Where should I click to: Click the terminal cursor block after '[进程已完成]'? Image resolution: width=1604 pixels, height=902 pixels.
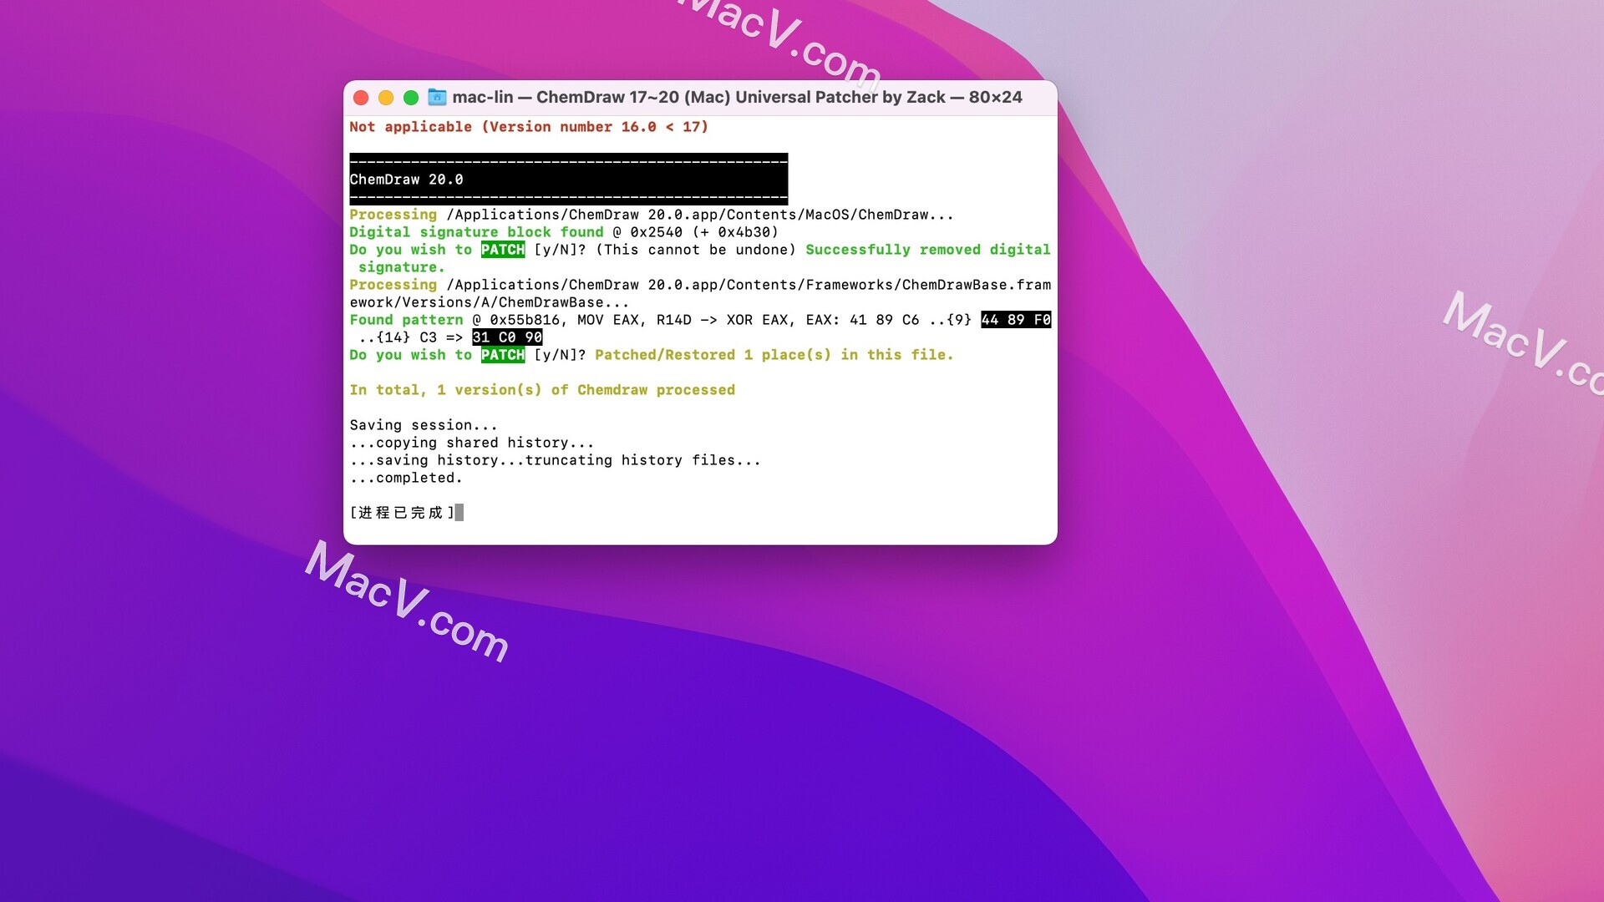point(459,513)
